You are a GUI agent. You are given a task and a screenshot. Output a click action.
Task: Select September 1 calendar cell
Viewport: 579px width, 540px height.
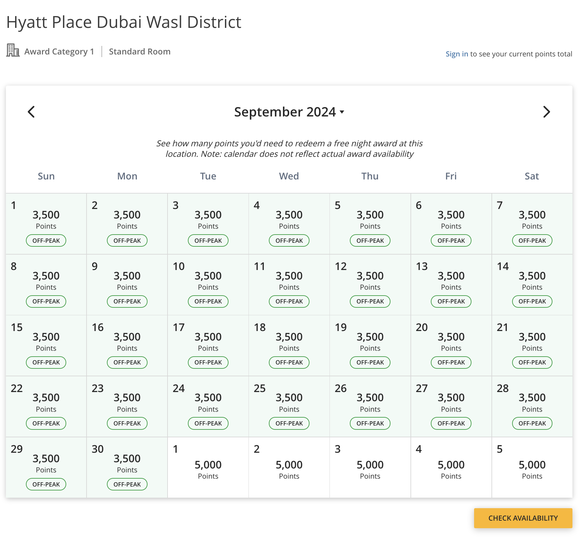(46, 224)
